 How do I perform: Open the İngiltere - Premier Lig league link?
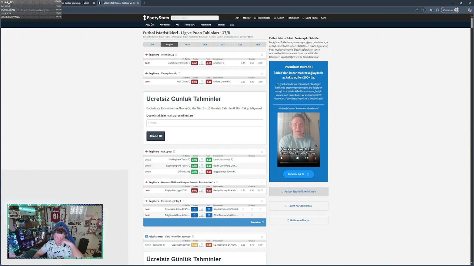(x=161, y=55)
